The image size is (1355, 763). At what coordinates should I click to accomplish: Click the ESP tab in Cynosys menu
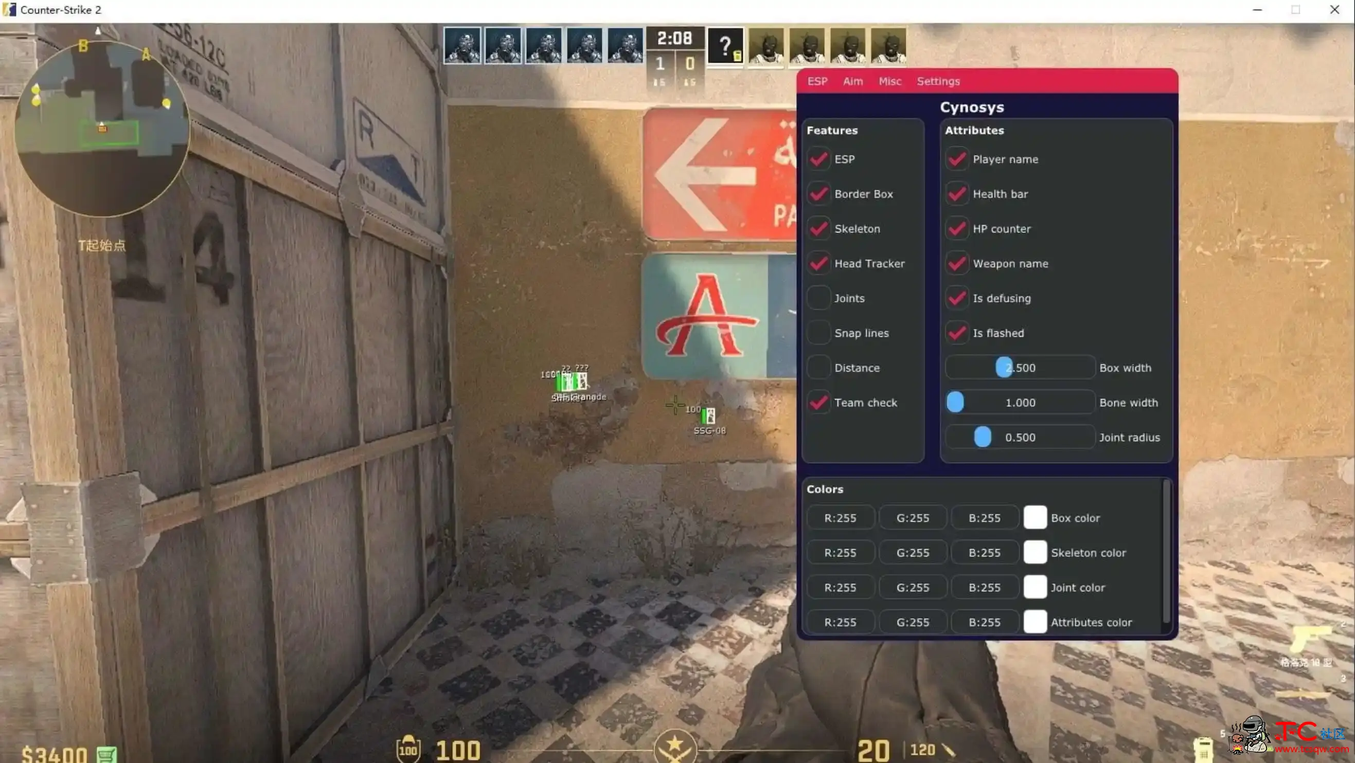[818, 81]
